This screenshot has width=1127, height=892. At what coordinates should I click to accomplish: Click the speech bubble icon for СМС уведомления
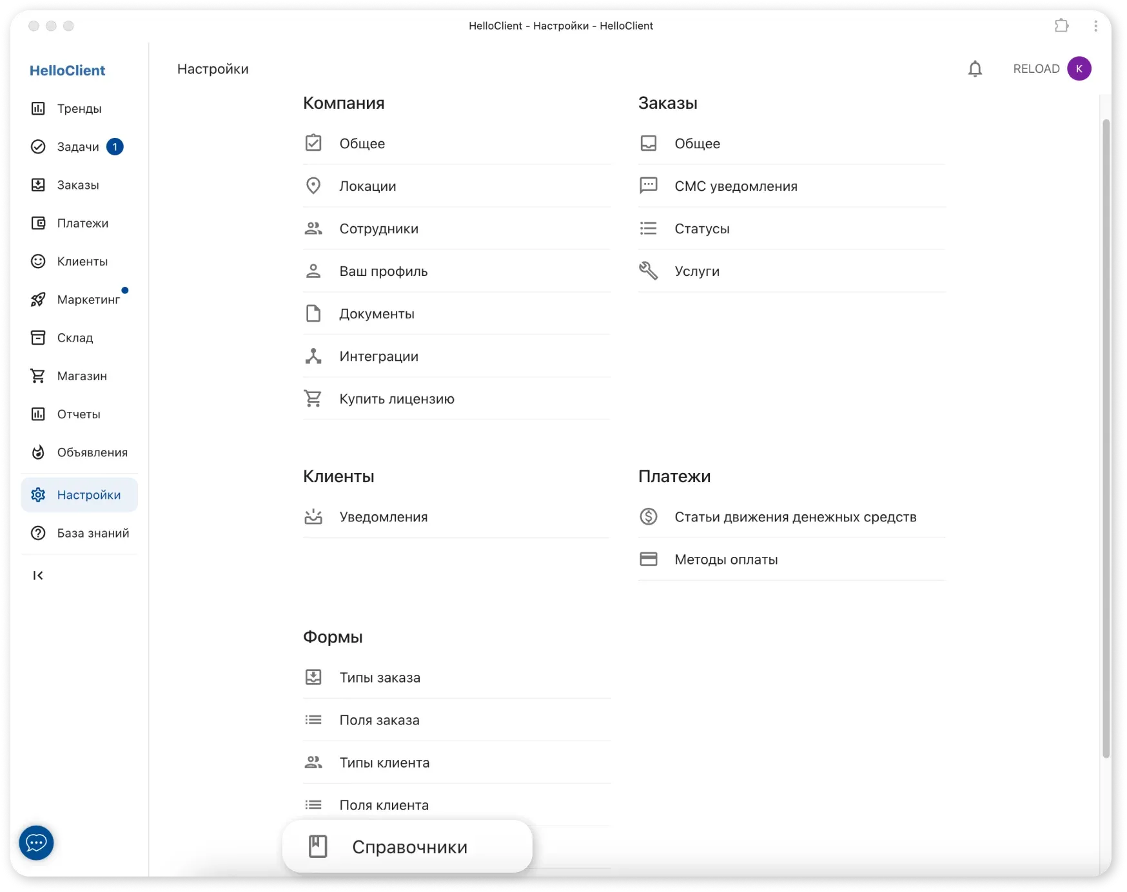(648, 186)
